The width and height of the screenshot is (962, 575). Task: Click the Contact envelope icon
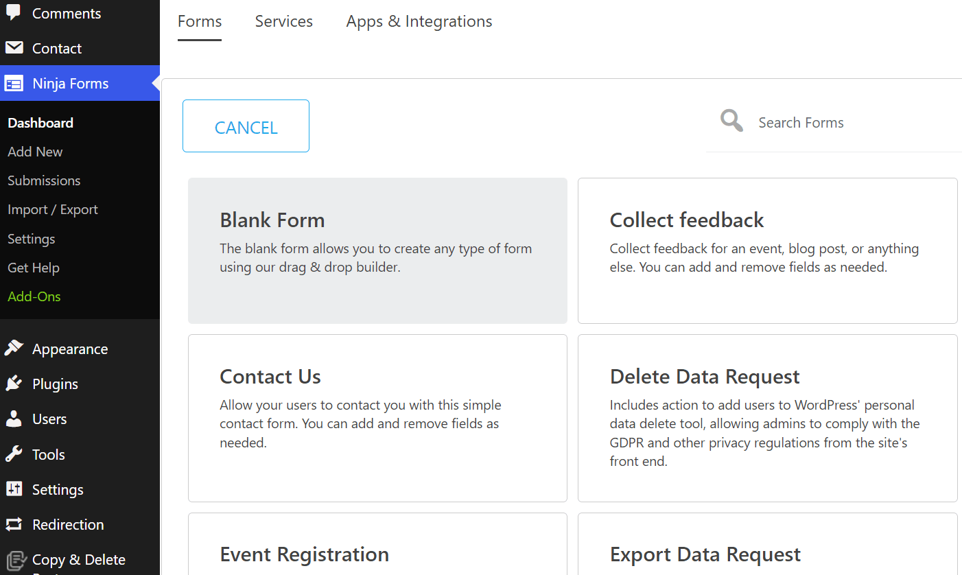(14, 48)
